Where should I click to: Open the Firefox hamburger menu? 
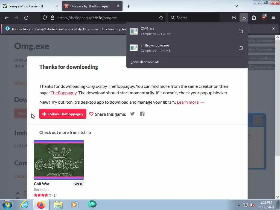[x=273, y=18]
